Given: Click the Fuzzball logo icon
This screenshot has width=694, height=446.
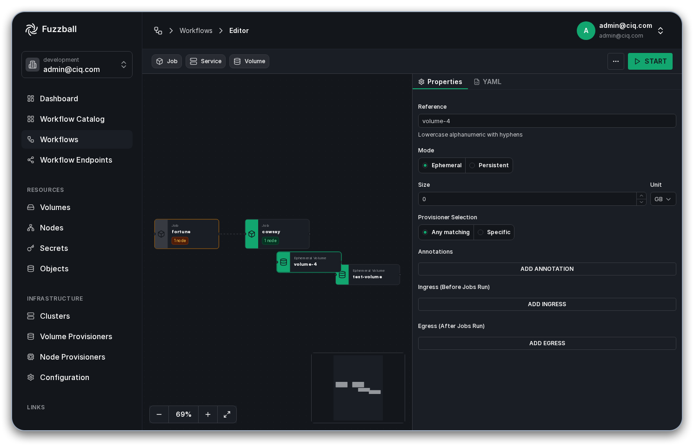Looking at the screenshot, I should coord(31,29).
